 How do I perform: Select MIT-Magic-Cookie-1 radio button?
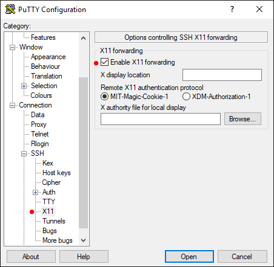point(104,97)
